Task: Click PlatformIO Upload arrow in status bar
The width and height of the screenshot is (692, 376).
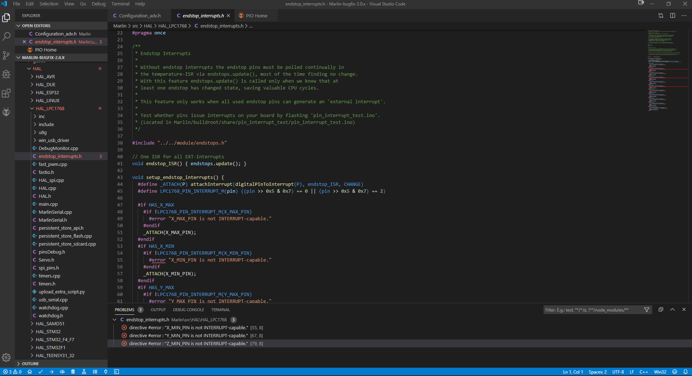Action: pos(51,372)
